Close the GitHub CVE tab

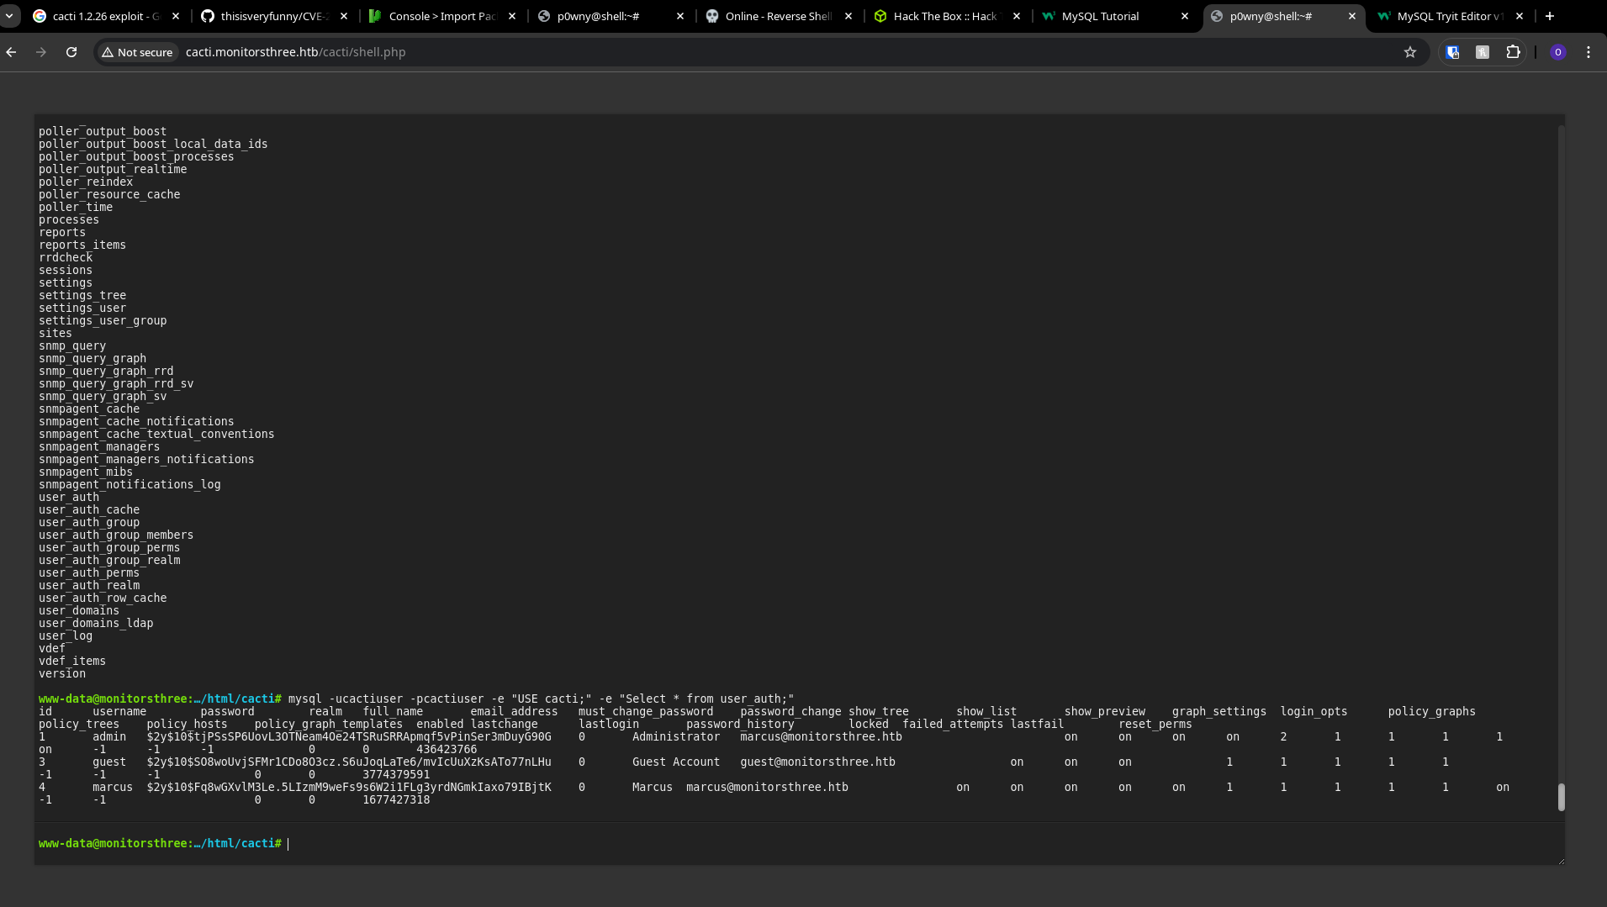(343, 16)
